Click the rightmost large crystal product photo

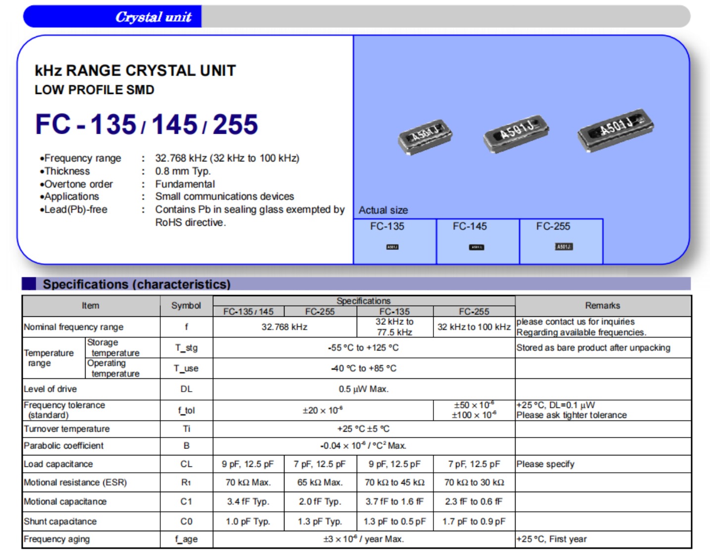click(x=615, y=129)
